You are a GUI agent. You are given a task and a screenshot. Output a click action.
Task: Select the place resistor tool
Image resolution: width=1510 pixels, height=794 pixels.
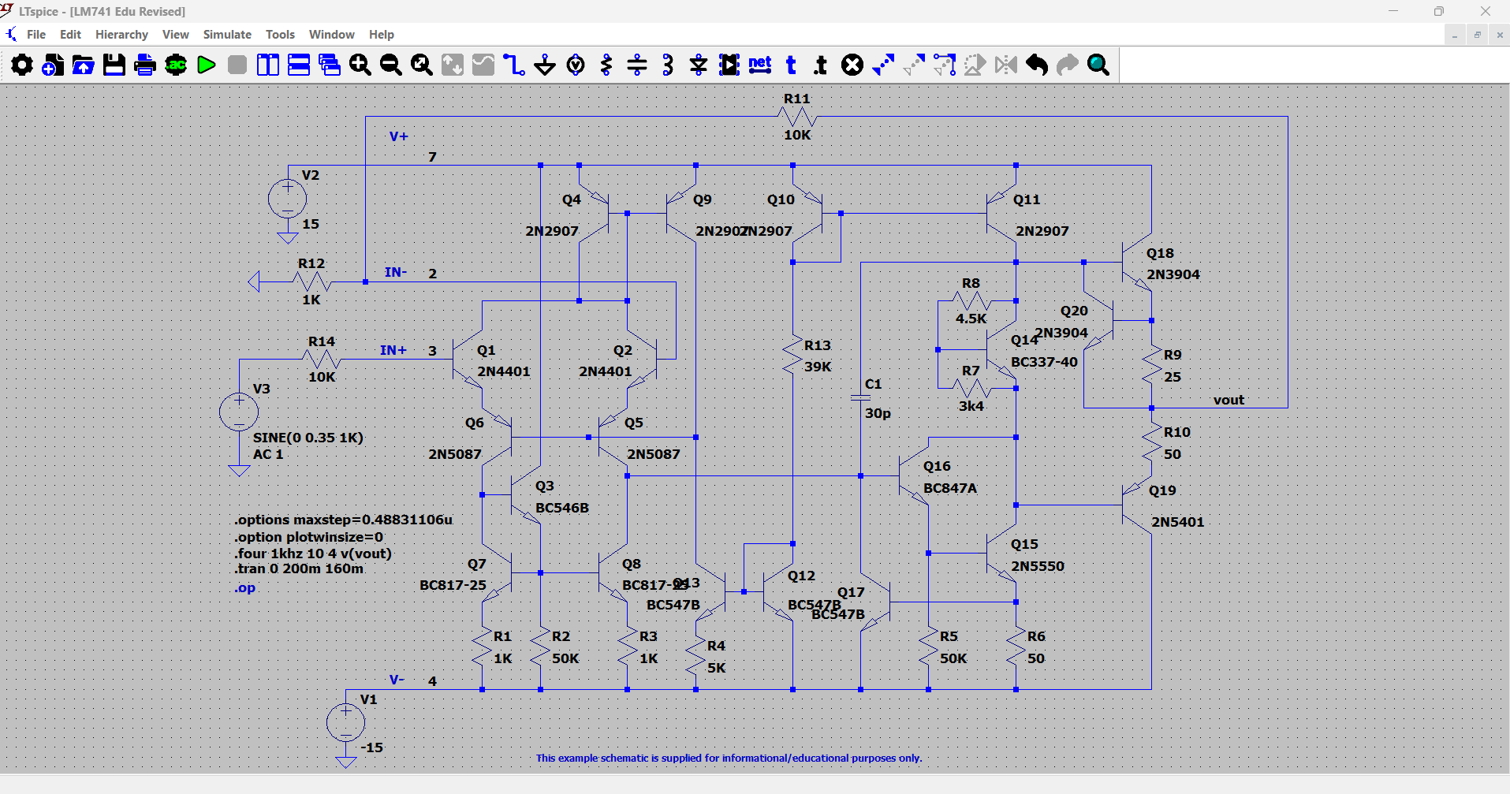606,65
